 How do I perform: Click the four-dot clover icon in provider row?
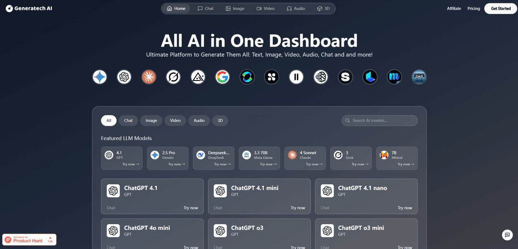point(271,77)
